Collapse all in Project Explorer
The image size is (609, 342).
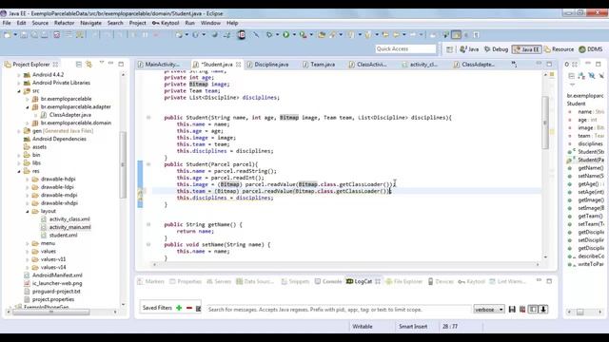pos(79,64)
